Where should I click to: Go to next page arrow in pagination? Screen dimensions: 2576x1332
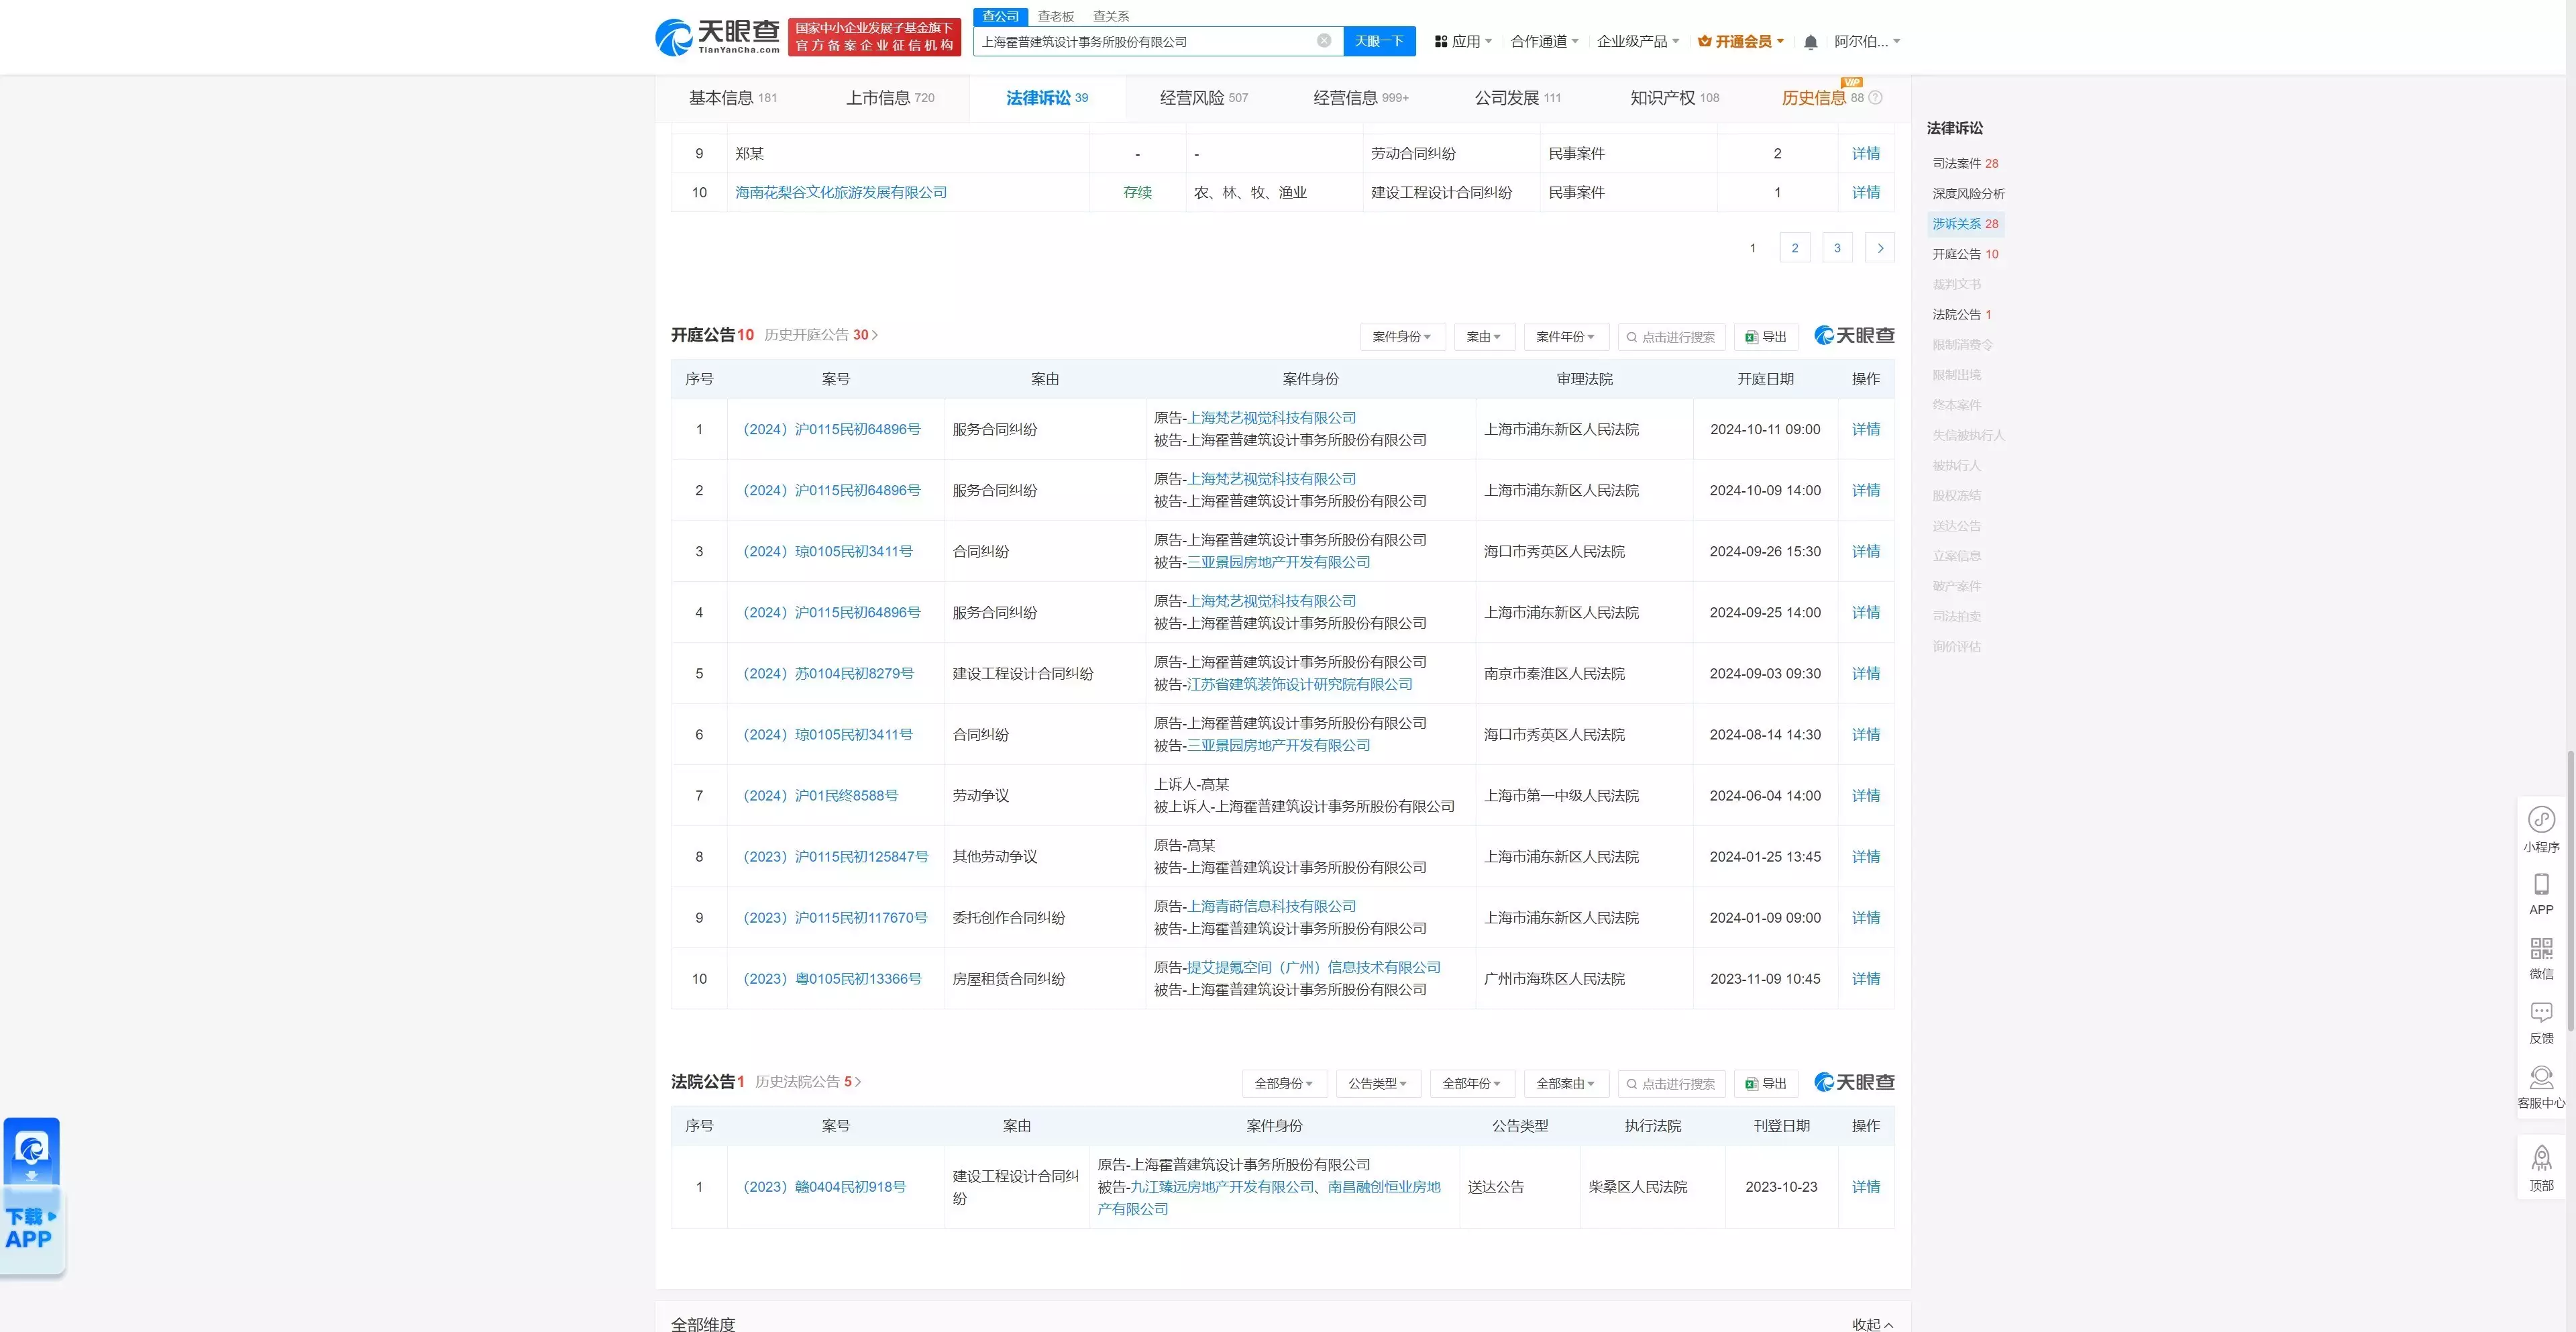[x=1880, y=248]
